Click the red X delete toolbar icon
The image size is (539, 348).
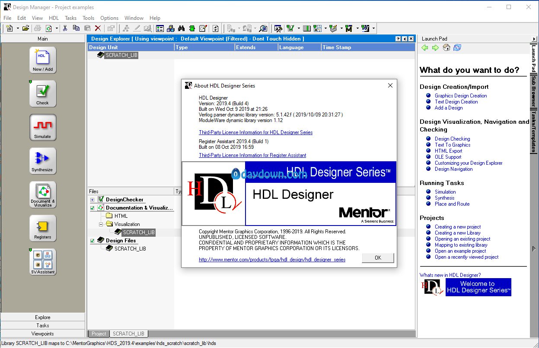click(98, 28)
